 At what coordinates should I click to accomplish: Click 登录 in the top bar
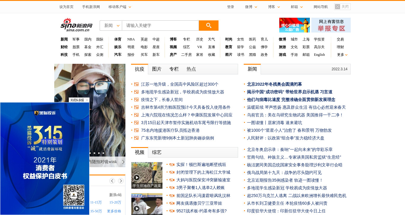(x=231, y=7)
